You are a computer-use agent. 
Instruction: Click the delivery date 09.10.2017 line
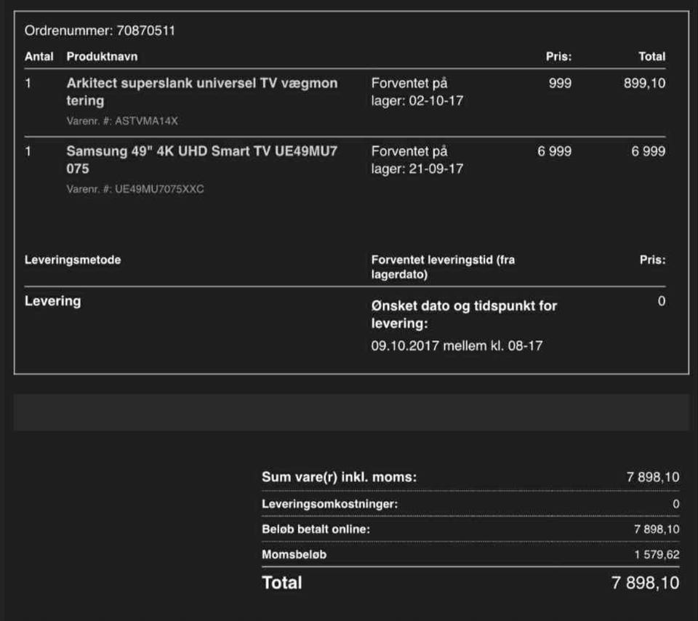(x=457, y=346)
